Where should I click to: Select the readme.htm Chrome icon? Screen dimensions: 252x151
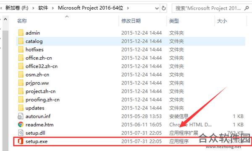pos(21,125)
